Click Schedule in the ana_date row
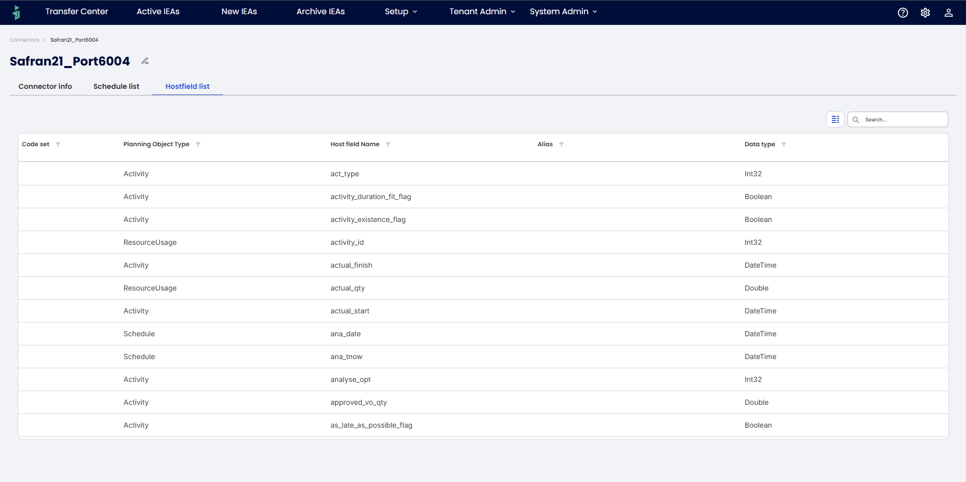Screen dimensions: 966x482 click(x=139, y=334)
